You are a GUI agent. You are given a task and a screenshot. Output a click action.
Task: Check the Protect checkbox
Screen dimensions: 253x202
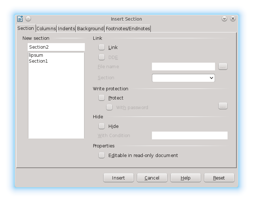(x=102, y=98)
